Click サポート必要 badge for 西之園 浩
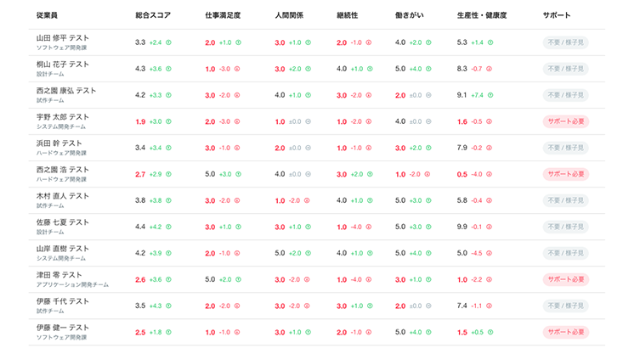Image resolution: width=629 pixels, height=348 pixels. [566, 174]
